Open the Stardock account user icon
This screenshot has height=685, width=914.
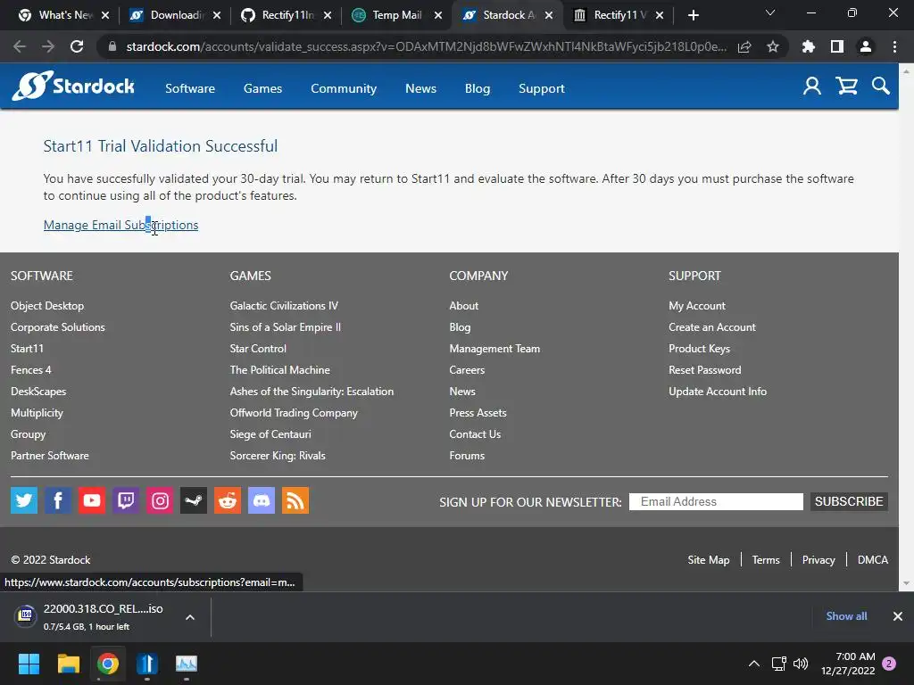(x=812, y=87)
